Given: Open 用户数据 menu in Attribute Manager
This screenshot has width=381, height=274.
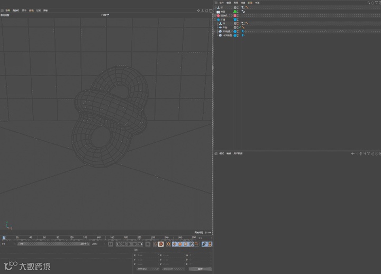Looking at the screenshot, I should click(x=239, y=153).
